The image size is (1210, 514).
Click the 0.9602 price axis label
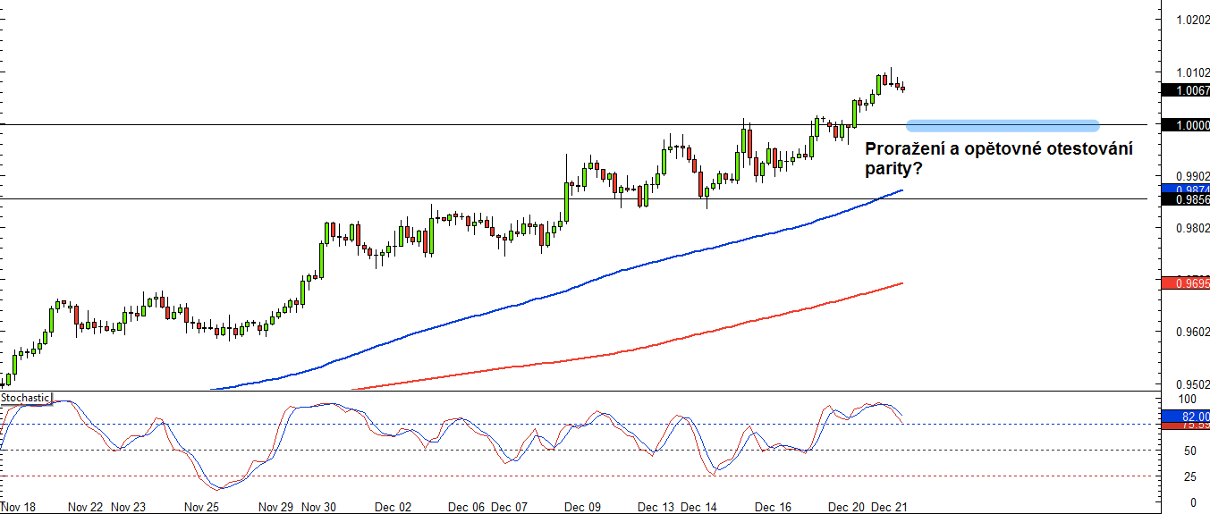(x=1194, y=333)
